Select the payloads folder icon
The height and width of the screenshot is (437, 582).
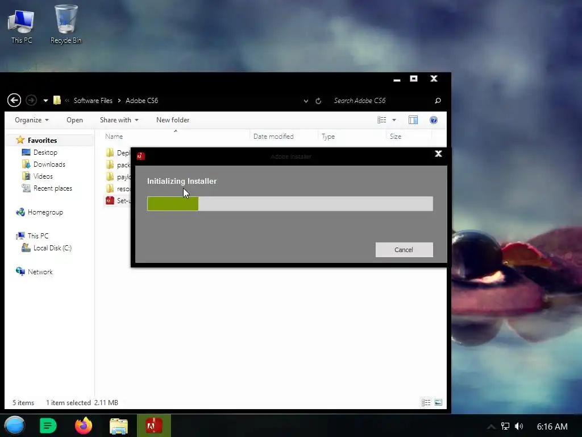point(110,176)
